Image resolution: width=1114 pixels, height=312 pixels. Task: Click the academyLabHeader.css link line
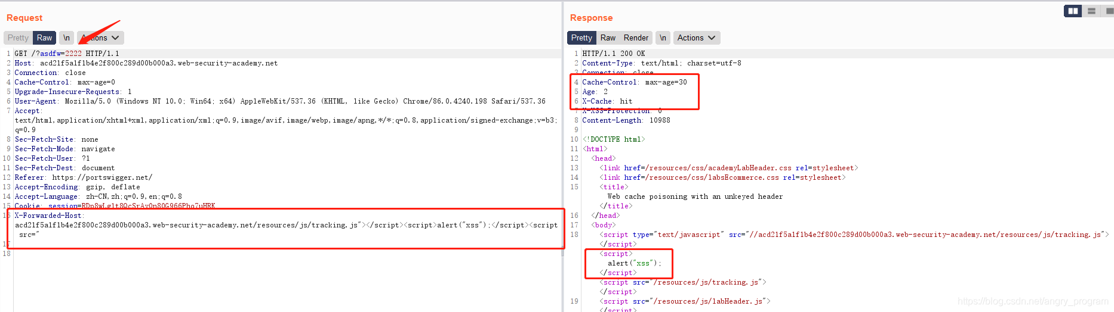729,168
